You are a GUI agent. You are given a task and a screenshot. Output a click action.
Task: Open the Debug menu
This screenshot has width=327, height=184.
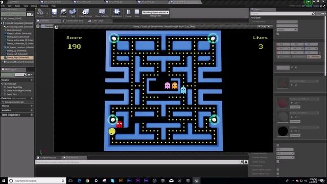click(x=34, y=6)
